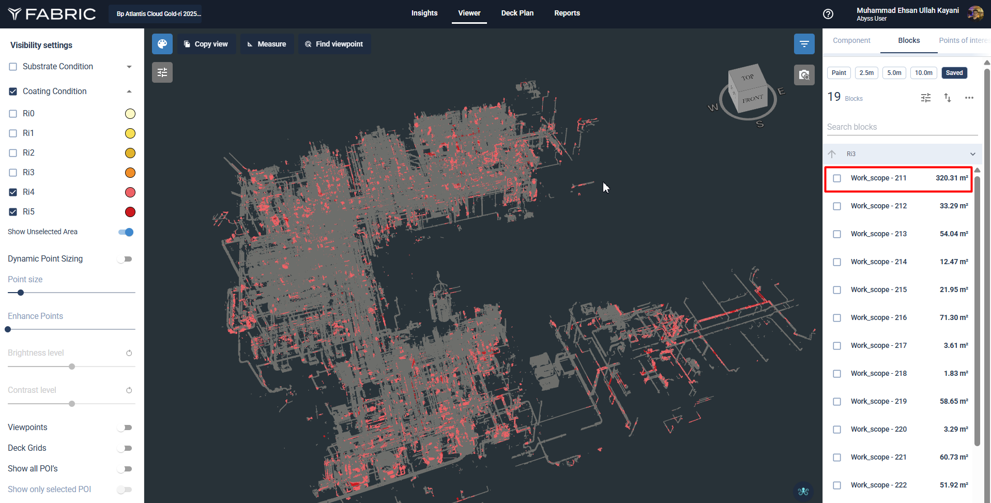Open the blocks more options ellipsis

(x=969, y=98)
